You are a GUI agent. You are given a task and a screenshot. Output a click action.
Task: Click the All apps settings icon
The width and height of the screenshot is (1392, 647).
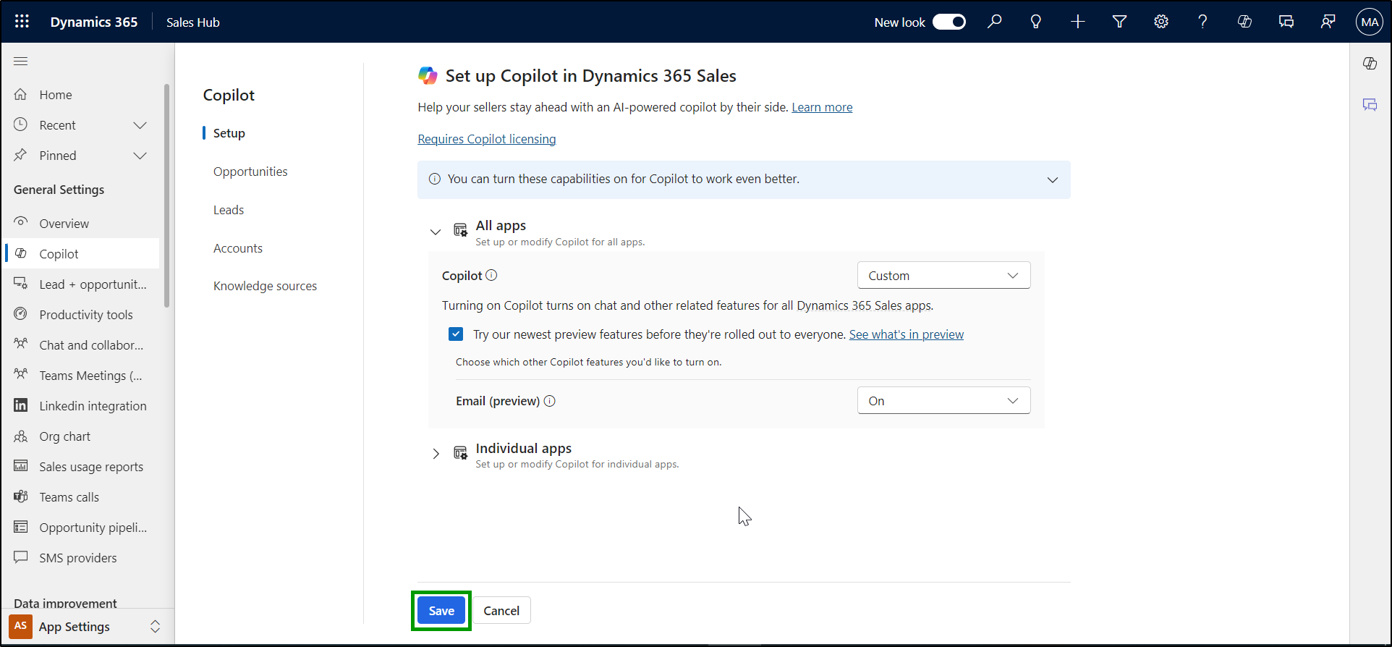(x=460, y=230)
